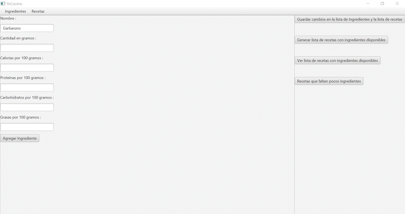Click the YoCocino app icon in title bar
This screenshot has height=214, width=405.
[3, 4]
